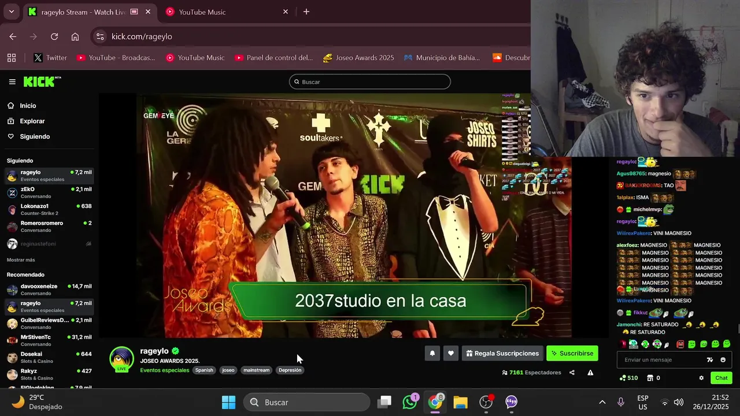Open the emoji picker in chat
740x416 pixels.
723,359
